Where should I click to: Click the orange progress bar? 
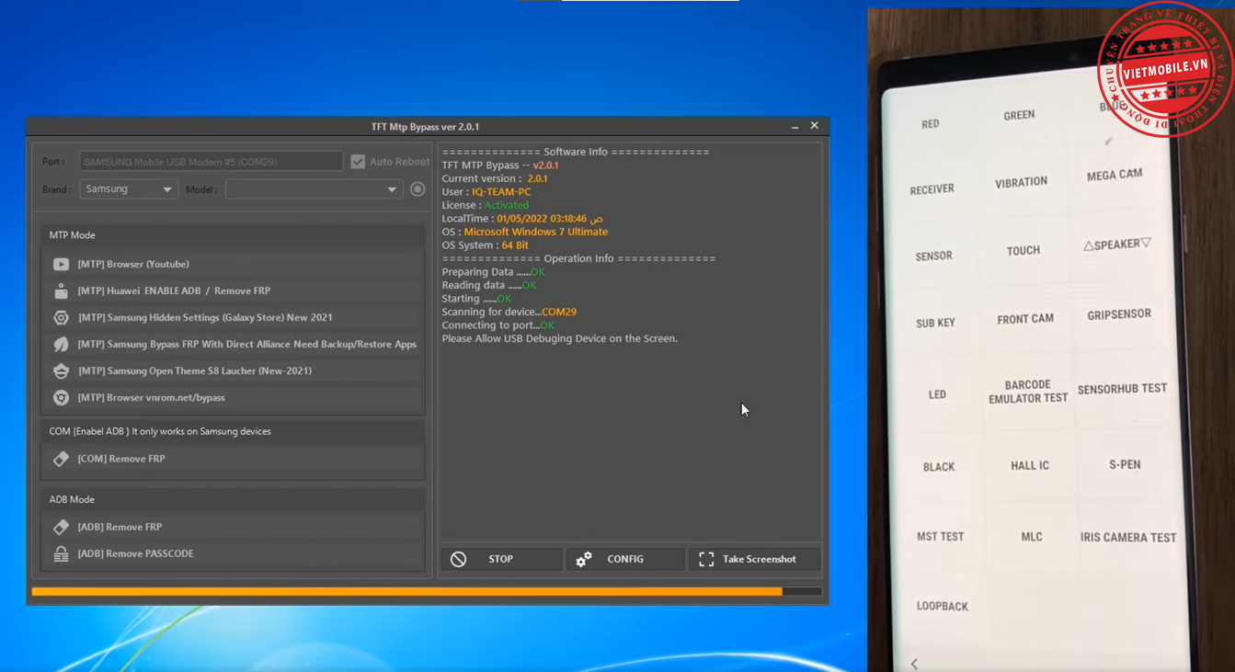(406, 591)
